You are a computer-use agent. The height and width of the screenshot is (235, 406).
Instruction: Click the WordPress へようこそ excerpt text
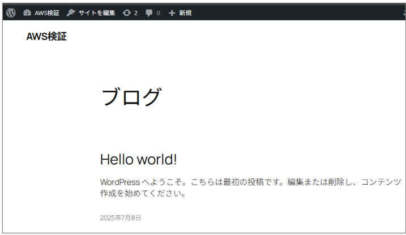click(x=251, y=187)
